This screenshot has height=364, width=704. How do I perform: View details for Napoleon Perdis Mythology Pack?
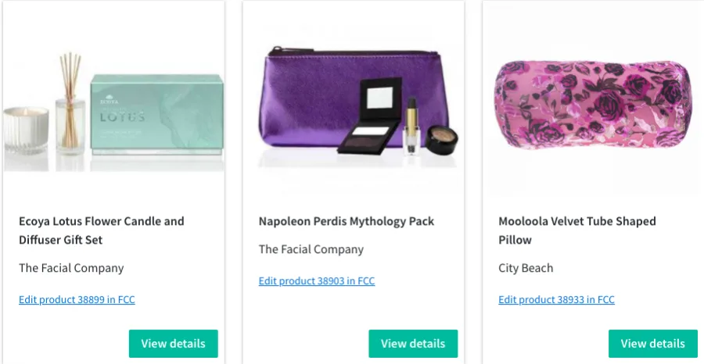[413, 344]
